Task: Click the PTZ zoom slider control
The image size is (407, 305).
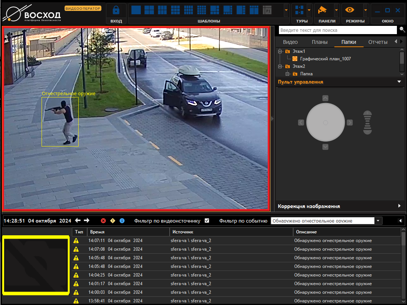Action: pos(368,123)
